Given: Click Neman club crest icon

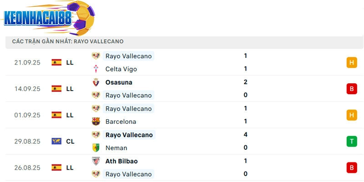Looking at the screenshot, I should coord(96,148).
